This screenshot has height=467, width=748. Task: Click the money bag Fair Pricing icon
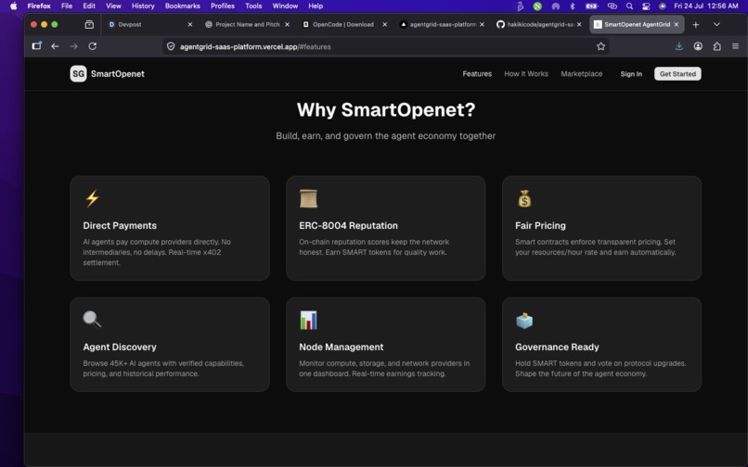pos(524,198)
